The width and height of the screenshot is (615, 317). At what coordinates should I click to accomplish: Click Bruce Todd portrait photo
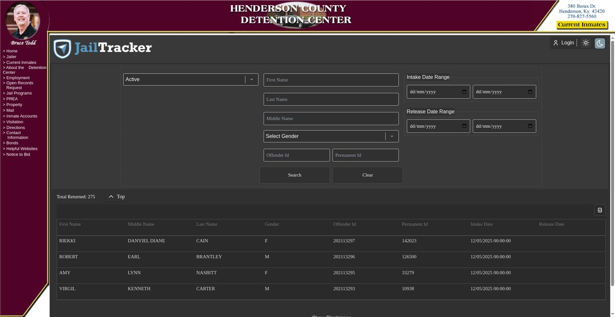[x=23, y=20]
